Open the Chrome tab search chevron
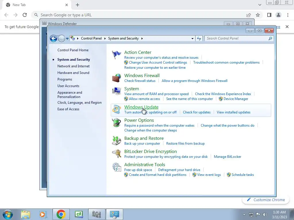The height and width of the screenshot is (220, 294). coord(260,5)
